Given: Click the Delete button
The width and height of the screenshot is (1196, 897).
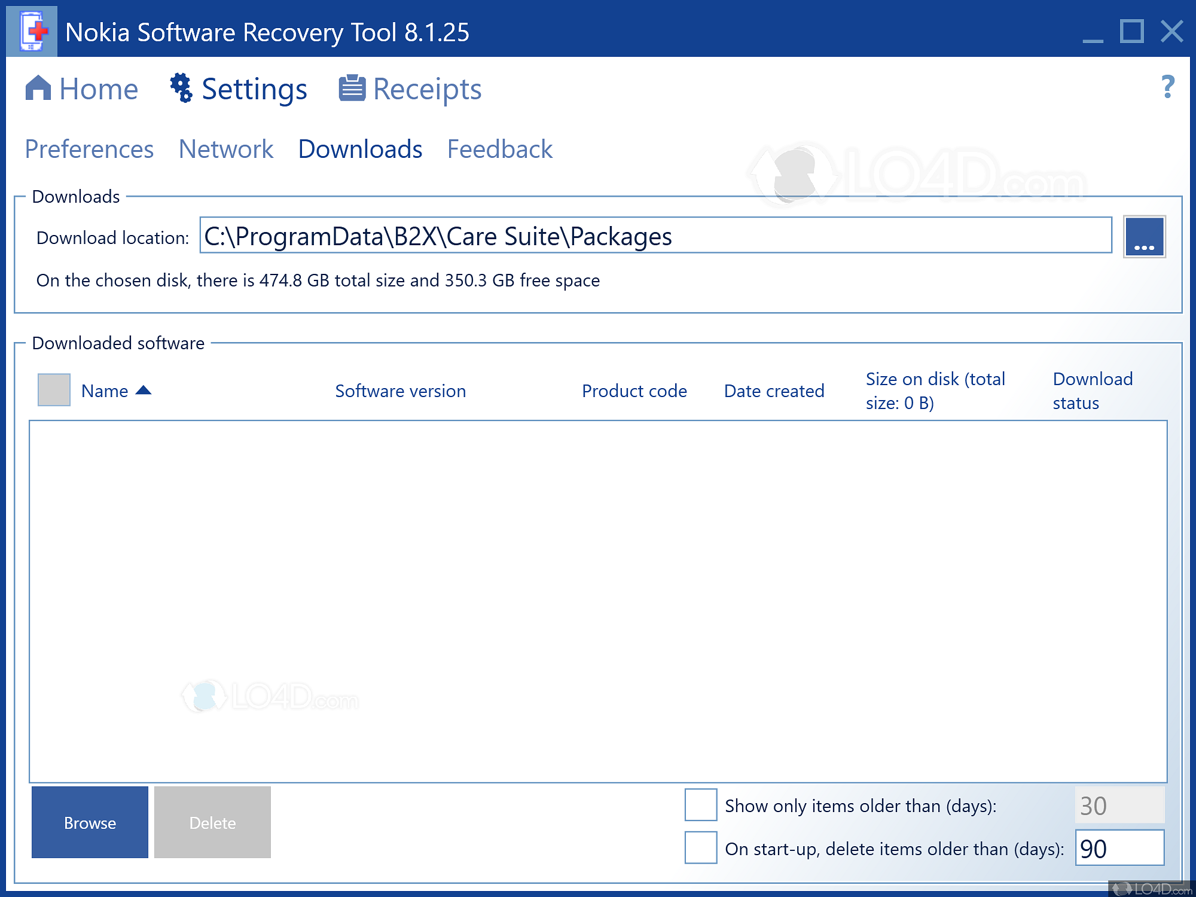Looking at the screenshot, I should (x=212, y=822).
